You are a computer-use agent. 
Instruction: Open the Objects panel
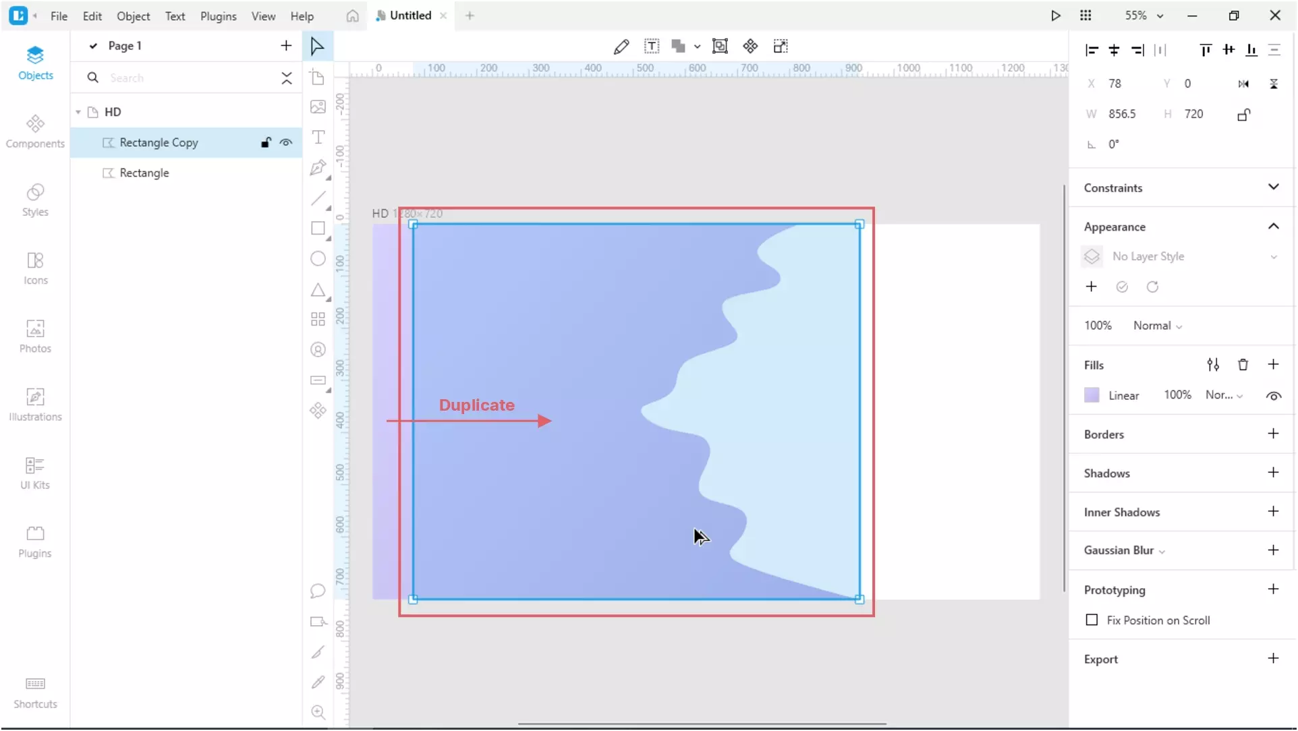coord(35,63)
